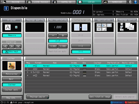Set direction to right-rotated A
The height and width of the screenshot is (104, 139).
[12, 46]
